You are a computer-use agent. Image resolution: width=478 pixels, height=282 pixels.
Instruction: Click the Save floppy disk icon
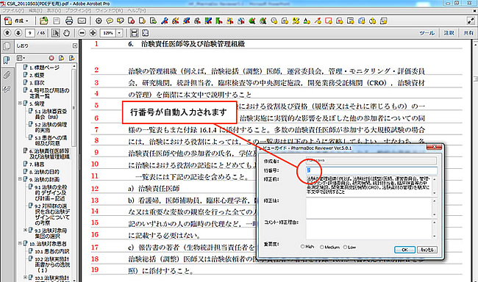click(57, 21)
